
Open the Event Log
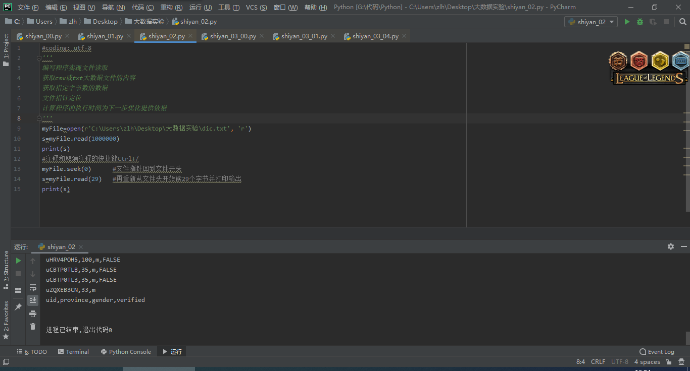point(657,352)
